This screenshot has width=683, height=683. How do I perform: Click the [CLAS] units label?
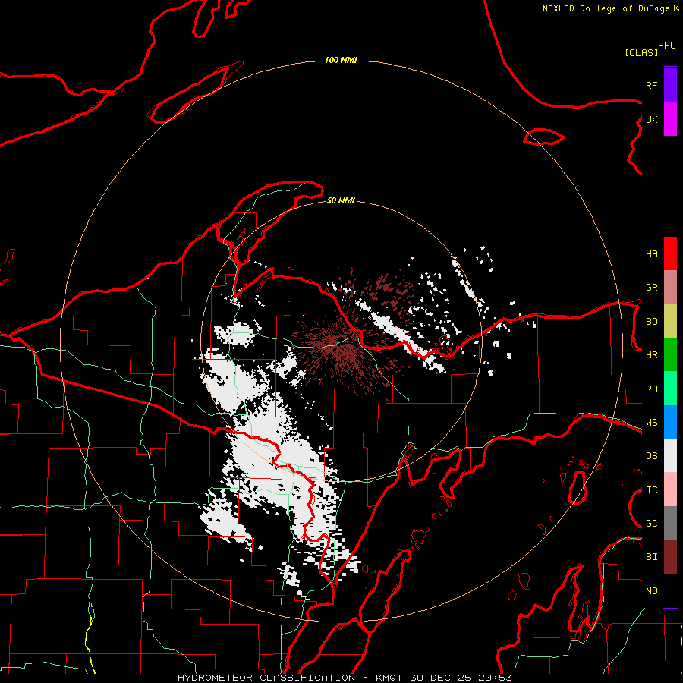[x=641, y=52]
